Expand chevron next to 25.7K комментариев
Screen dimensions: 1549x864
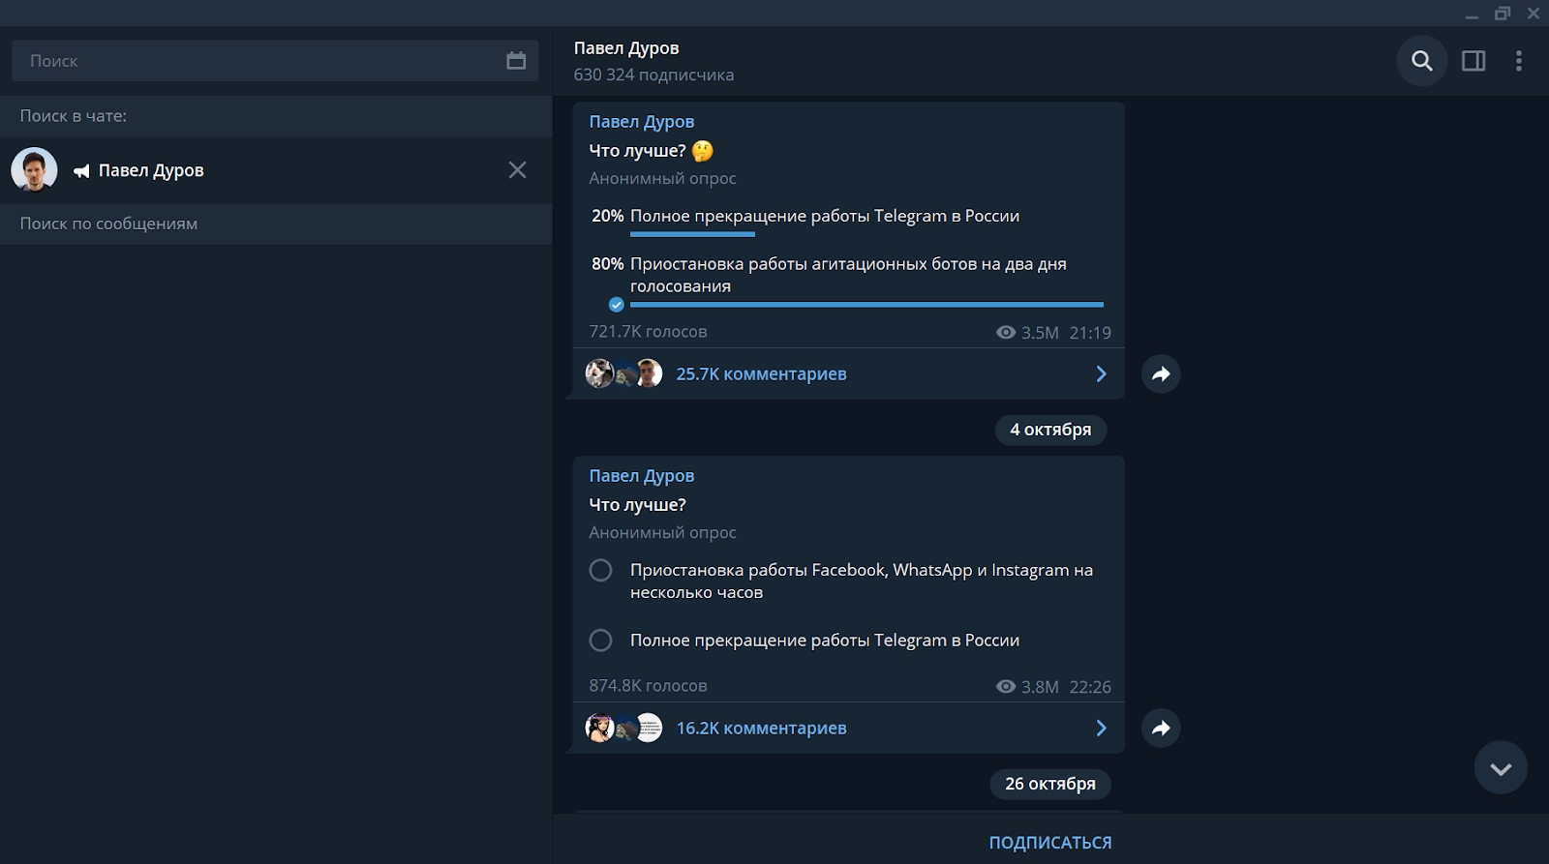(x=1101, y=374)
